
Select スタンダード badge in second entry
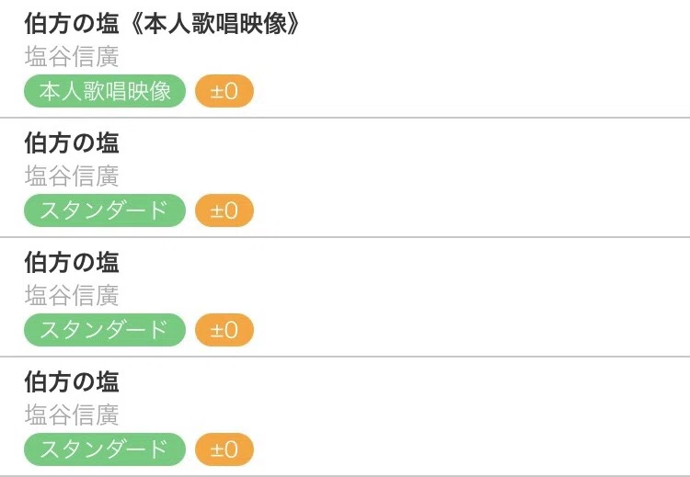pyautogui.click(x=105, y=210)
